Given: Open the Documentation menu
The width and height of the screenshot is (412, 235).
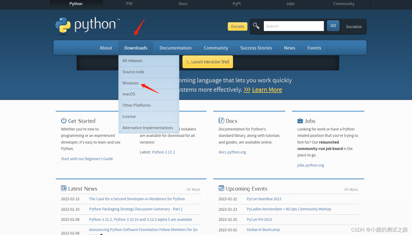Looking at the screenshot, I should (175, 48).
